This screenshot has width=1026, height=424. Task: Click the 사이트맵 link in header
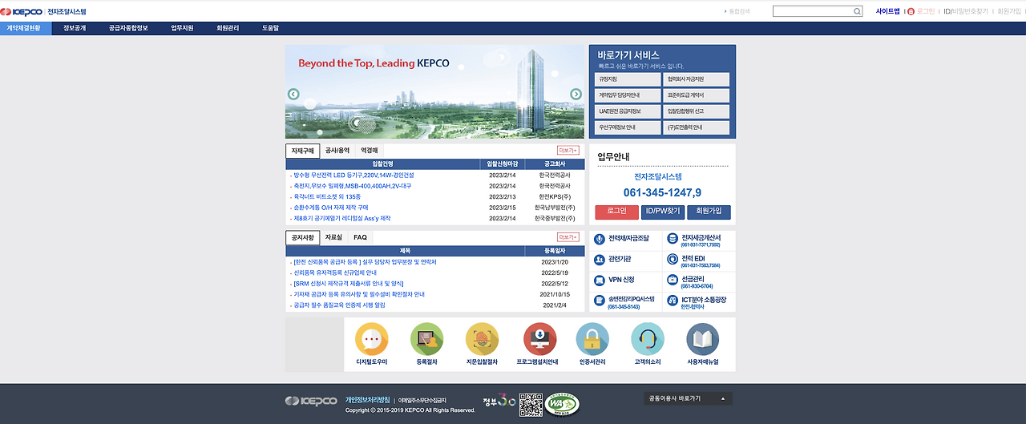[x=888, y=11]
